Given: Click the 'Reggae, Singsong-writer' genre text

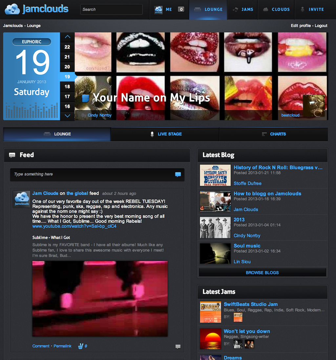Looking at the screenshot, I should click(246, 337).
